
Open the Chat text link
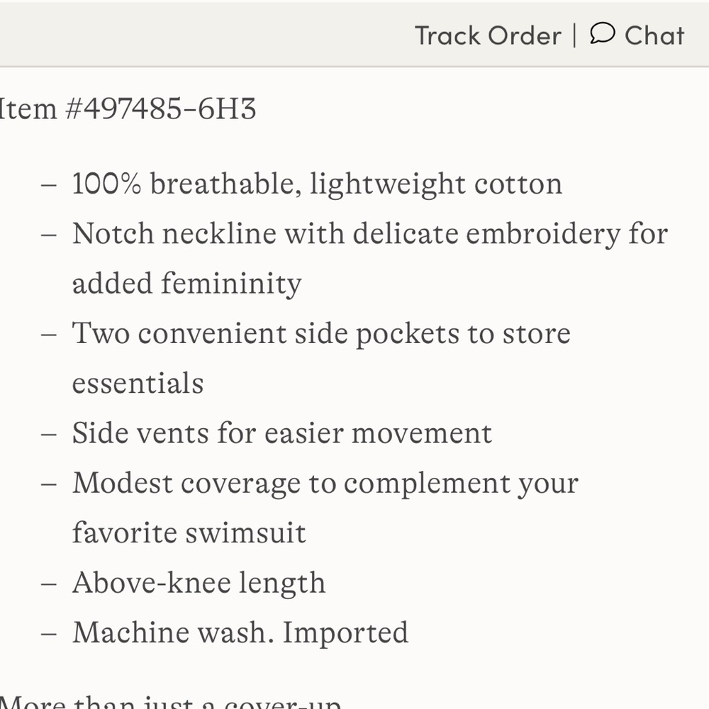coord(654,35)
